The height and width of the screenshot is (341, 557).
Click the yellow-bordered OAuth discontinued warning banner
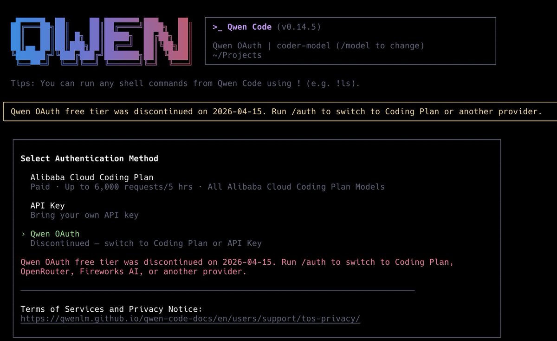(280, 111)
